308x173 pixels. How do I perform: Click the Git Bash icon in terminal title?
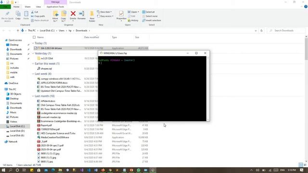click(x=101, y=53)
